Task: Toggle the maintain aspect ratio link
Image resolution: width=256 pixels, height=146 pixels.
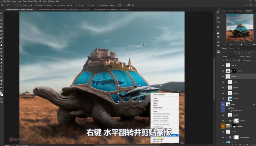Action: pos(55,5)
